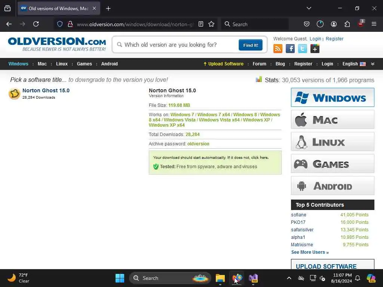Toggle reader view icon in address bar

pos(201,24)
